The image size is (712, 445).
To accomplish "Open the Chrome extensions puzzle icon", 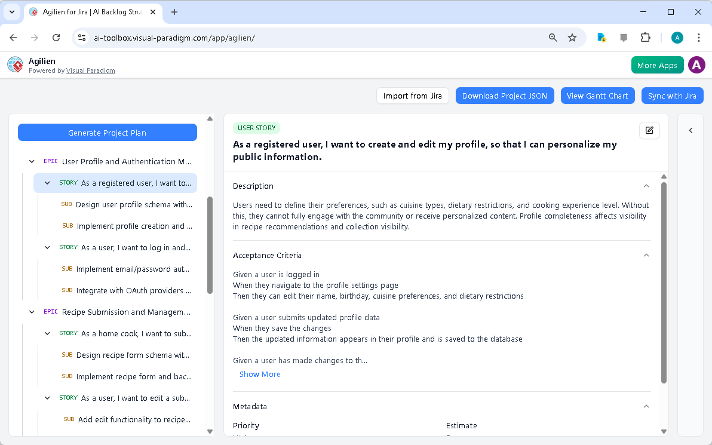I will 645,37.
